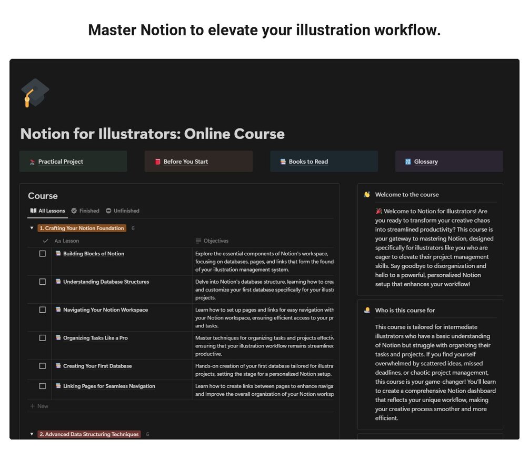Click the Objectives column header

[x=212, y=241]
